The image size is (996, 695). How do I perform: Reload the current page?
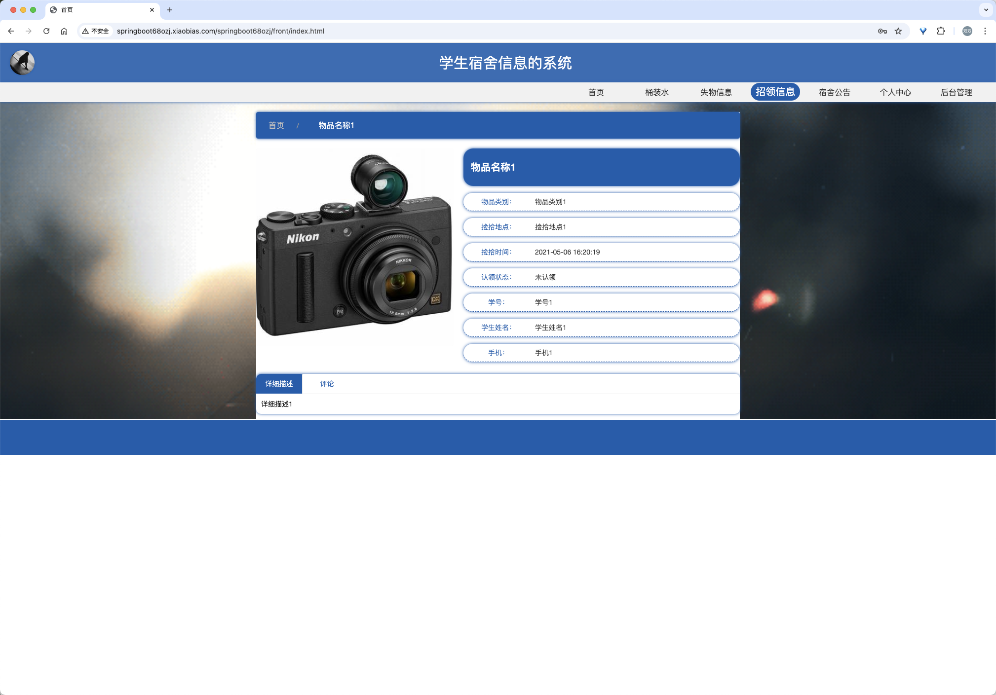pyautogui.click(x=46, y=31)
